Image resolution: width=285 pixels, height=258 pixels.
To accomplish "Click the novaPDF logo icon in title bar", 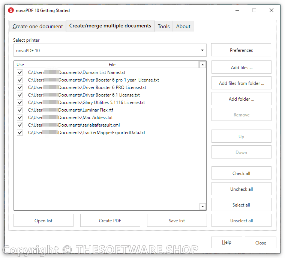I will (11, 10).
